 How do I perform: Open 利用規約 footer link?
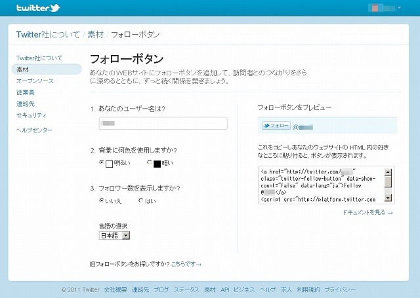pos(308,289)
